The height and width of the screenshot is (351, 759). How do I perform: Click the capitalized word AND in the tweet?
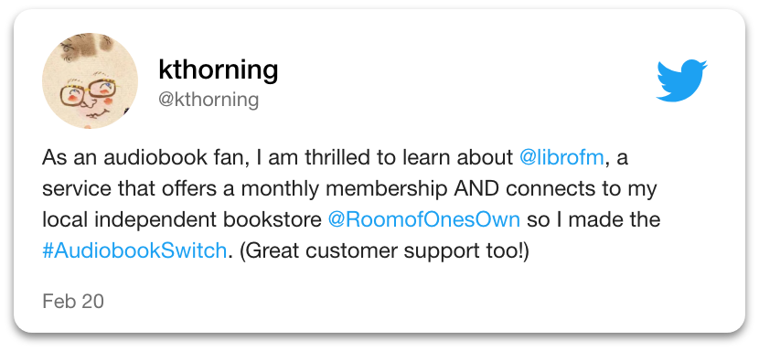[476, 189]
